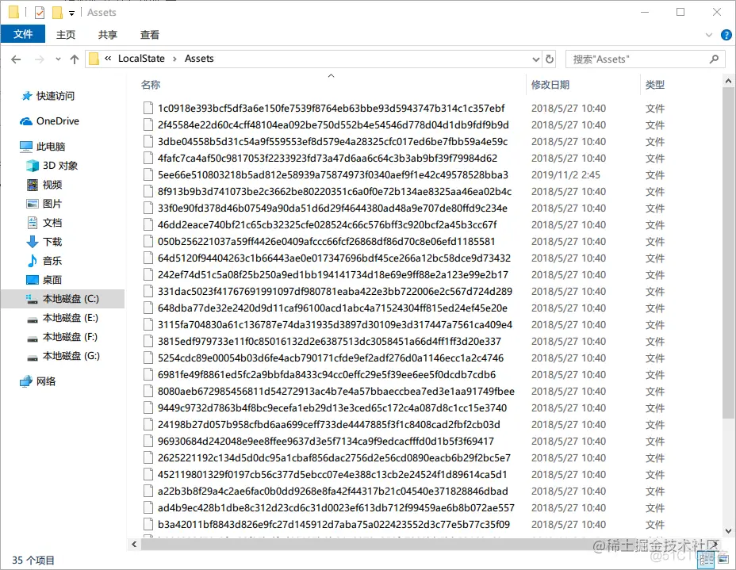Screen dimensions: 736x570
Task: Sort by the 名称 column header
Action: [151, 85]
